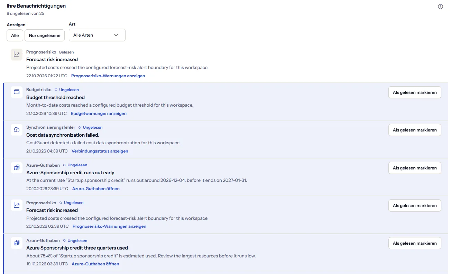Click the chart icon of the read Prognoserisiko notification
This screenshot has height=274, width=451.
tap(17, 55)
